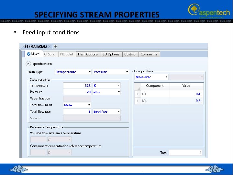Click component concentration reference temperature field
Viewport: 233px width, 175px height.
pyautogui.click(x=38, y=152)
